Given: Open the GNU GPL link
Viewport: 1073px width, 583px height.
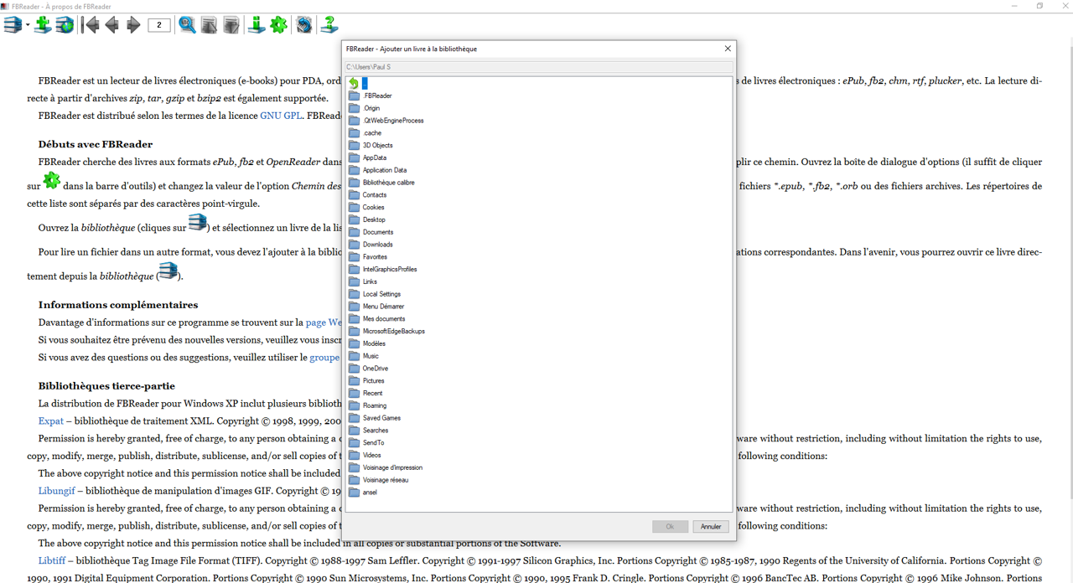Looking at the screenshot, I should coord(280,116).
